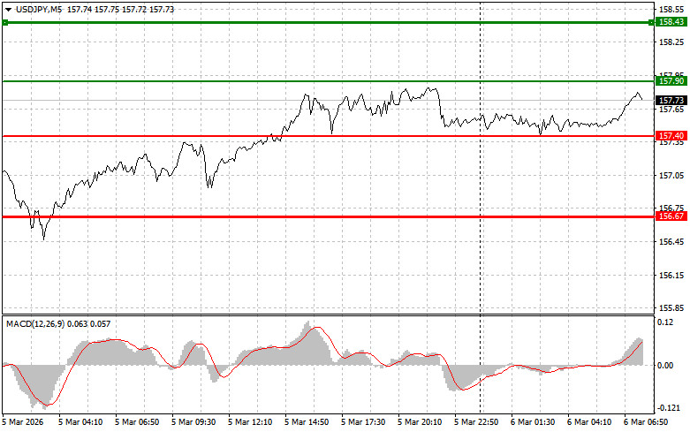This screenshot has width=690, height=432.
Task: Expand the USDJPY,M5 chart dropdown arrow
Action: tap(8, 8)
